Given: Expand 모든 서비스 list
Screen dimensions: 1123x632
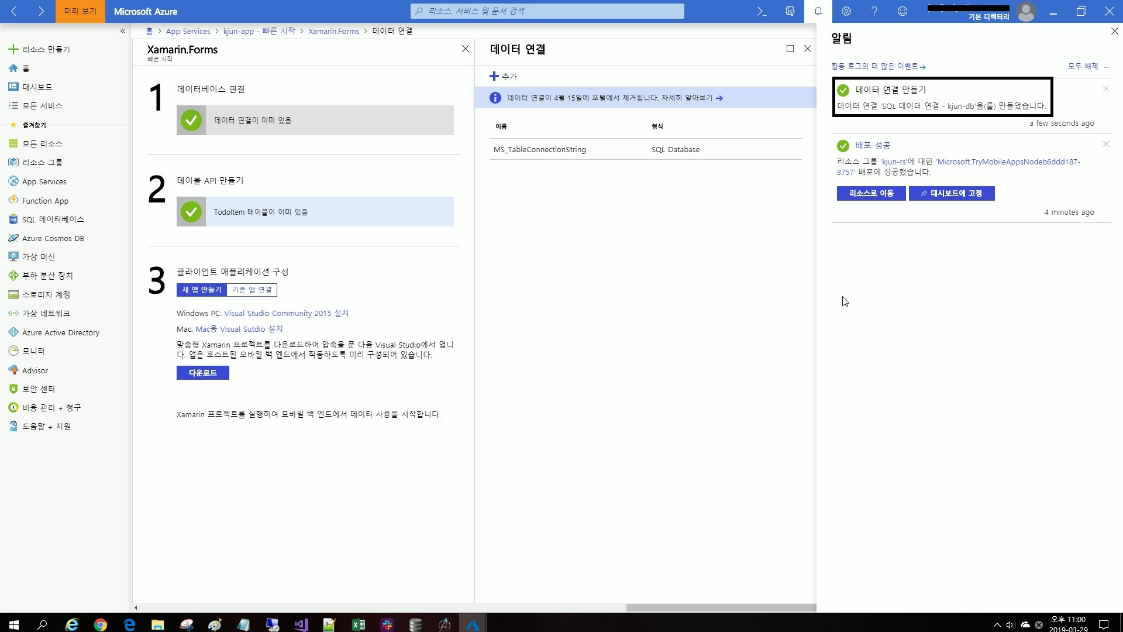Looking at the screenshot, I should [42, 105].
